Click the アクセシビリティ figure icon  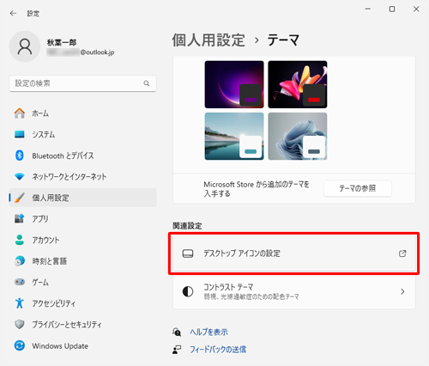click(x=20, y=303)
